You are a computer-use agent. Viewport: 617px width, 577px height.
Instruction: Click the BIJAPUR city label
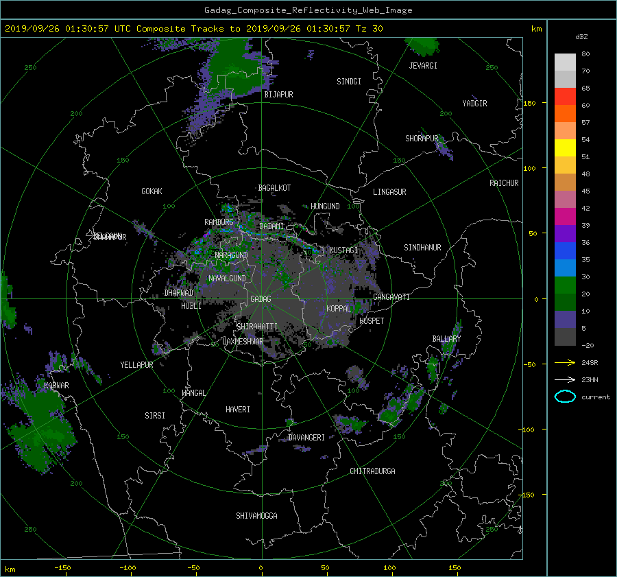[278, 95]
